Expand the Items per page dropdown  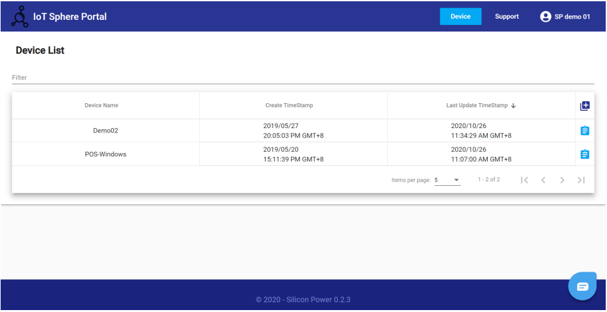point(447,180)
